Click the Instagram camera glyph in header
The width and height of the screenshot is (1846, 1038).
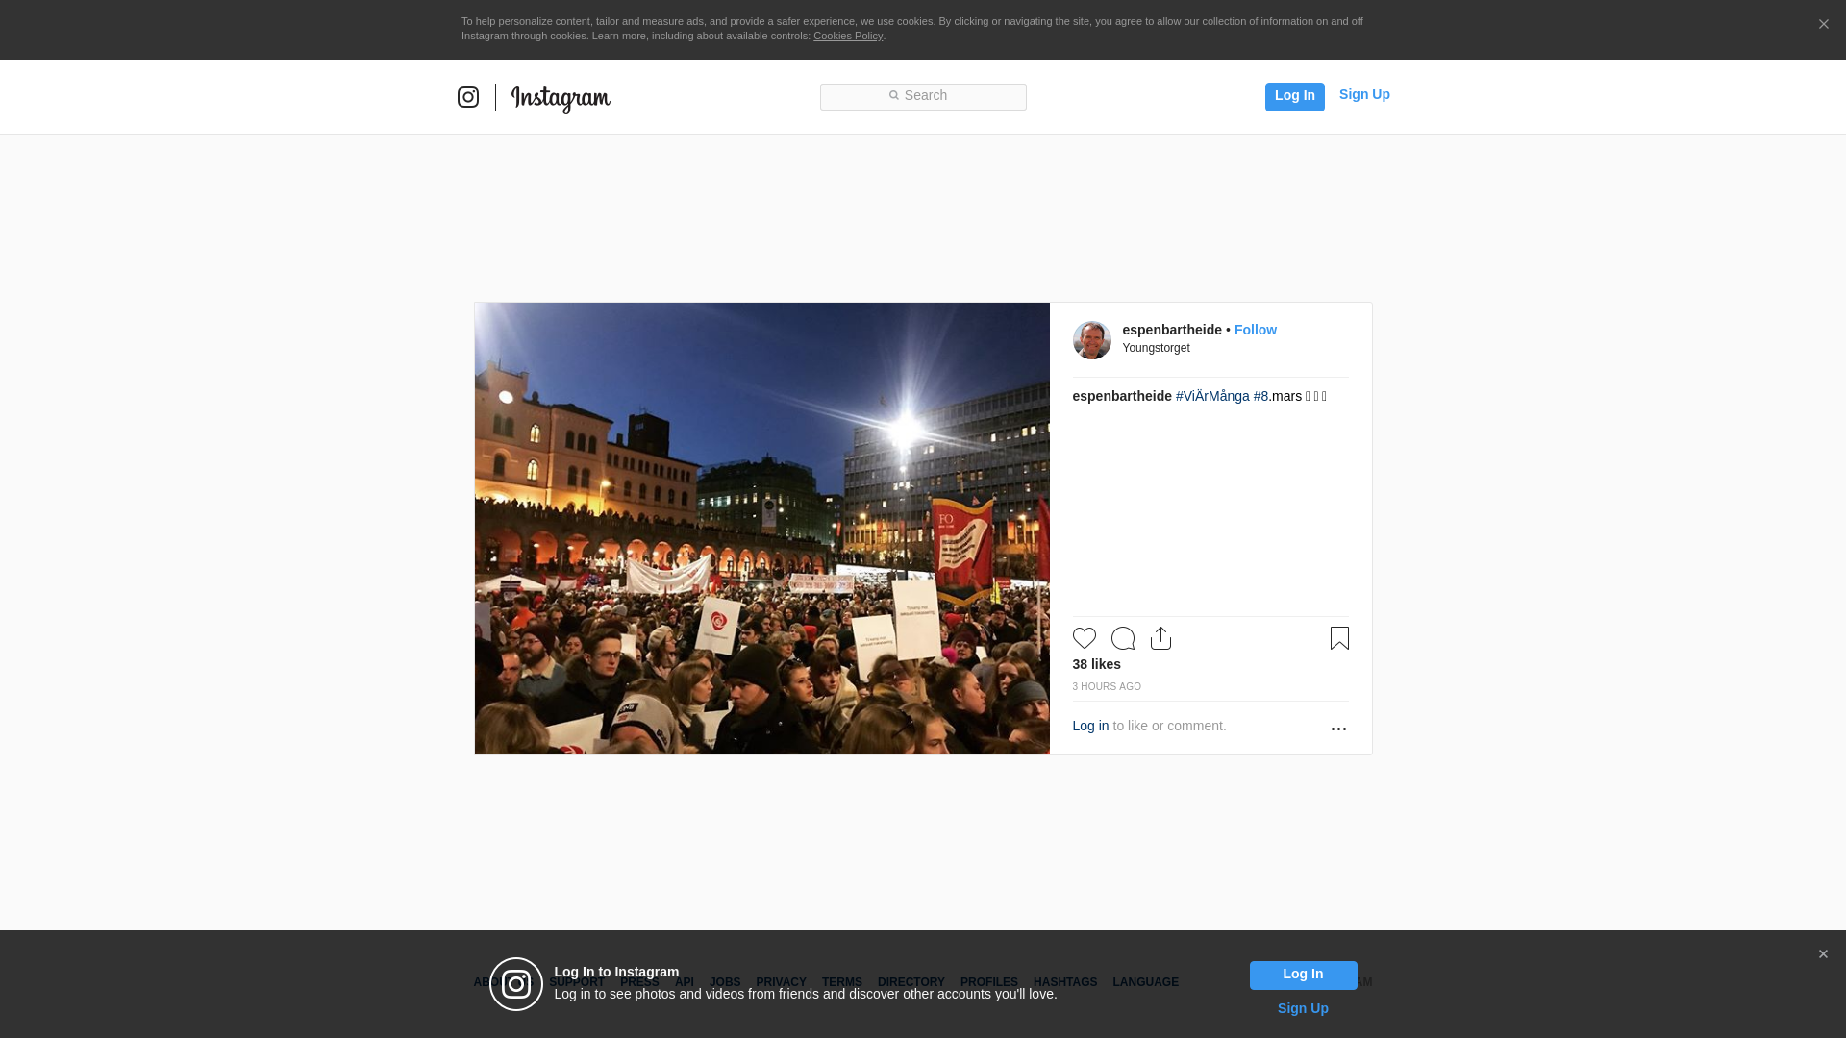(x=468, y=97)
